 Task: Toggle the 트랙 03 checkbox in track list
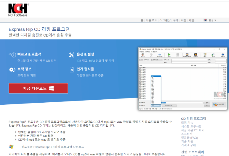pyautogui.click(x=140, y=71)
